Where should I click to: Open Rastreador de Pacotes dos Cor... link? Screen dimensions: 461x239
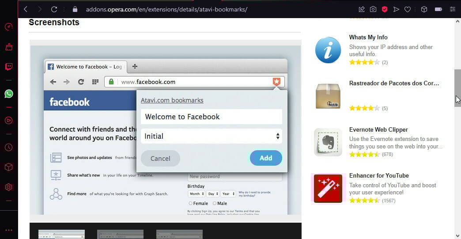coord(394,83)
